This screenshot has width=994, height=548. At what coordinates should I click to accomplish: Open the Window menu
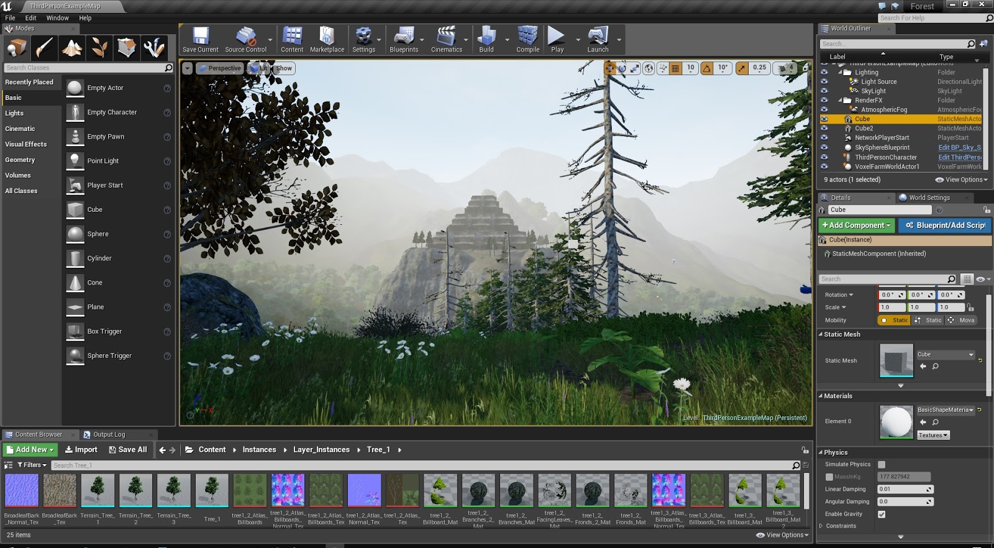pos(58,18)
